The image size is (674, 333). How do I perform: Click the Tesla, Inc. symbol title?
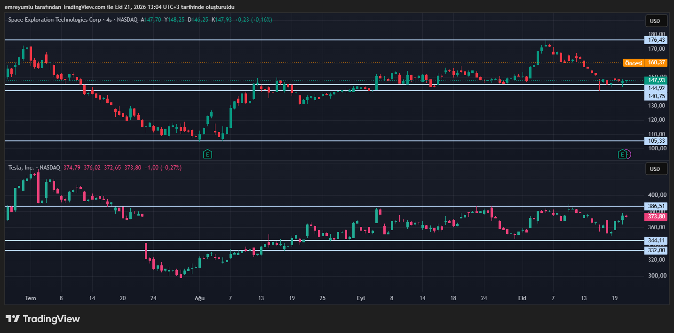(x=22, y=168)
